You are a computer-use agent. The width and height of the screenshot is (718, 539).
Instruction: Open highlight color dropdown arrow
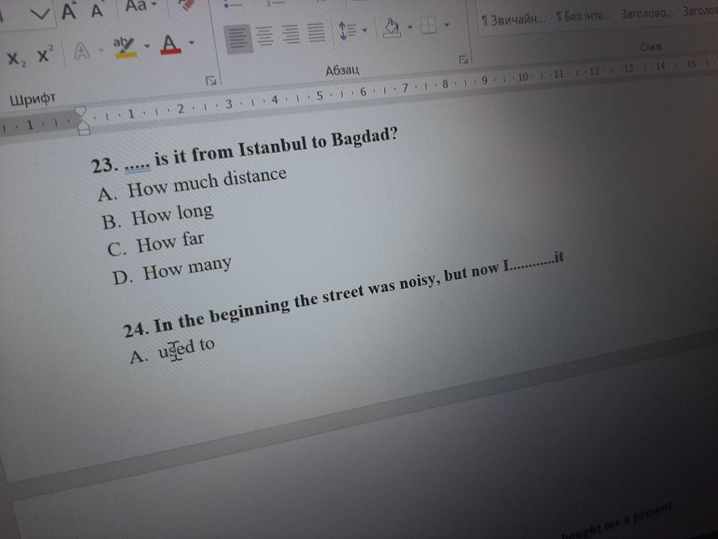coord(147,45)
